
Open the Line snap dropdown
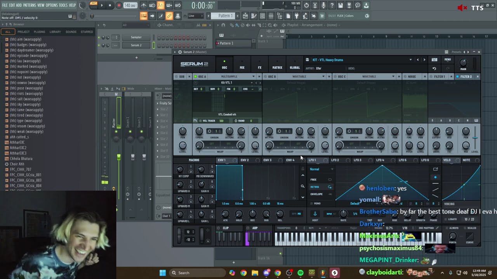[196, 16]
